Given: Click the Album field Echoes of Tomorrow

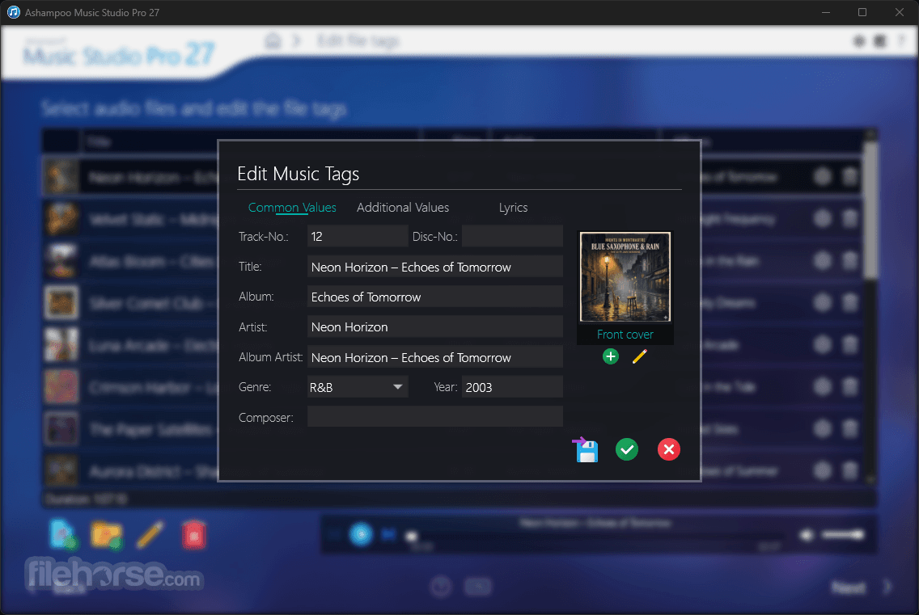Looking at the screenshot, I should coord(435,297).
